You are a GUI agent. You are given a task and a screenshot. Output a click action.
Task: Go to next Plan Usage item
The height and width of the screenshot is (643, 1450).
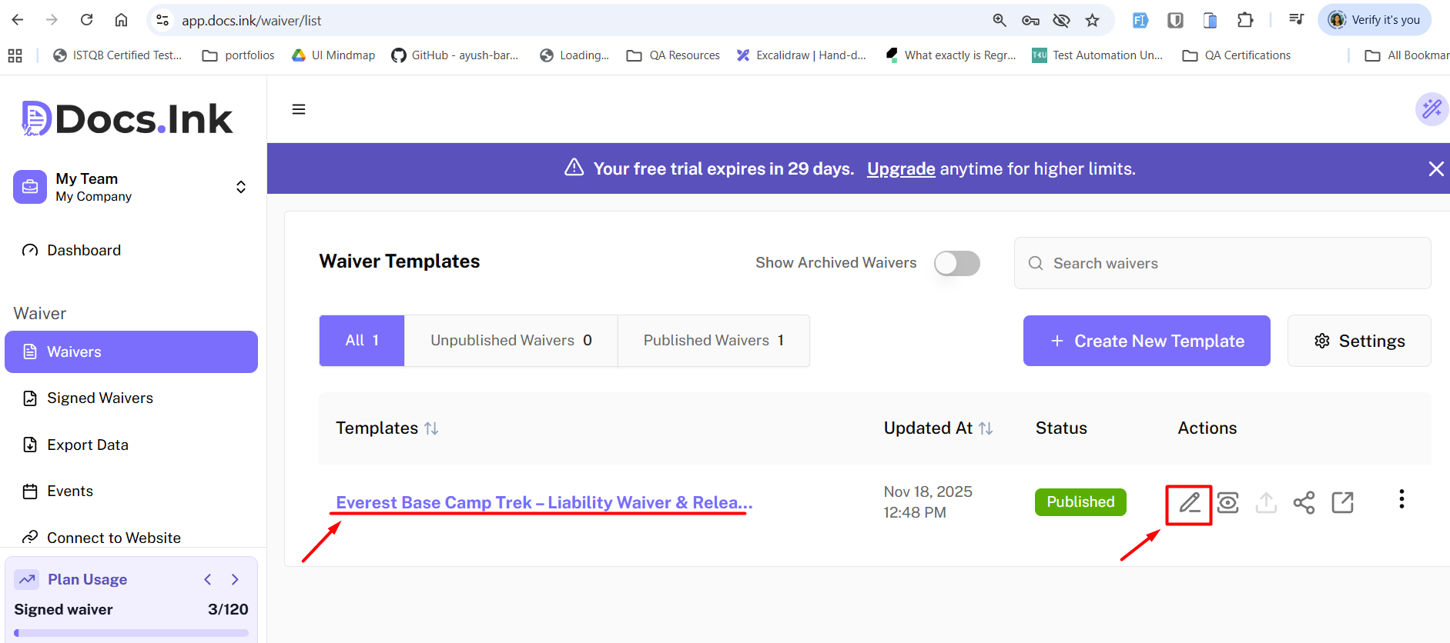(235, 579)
